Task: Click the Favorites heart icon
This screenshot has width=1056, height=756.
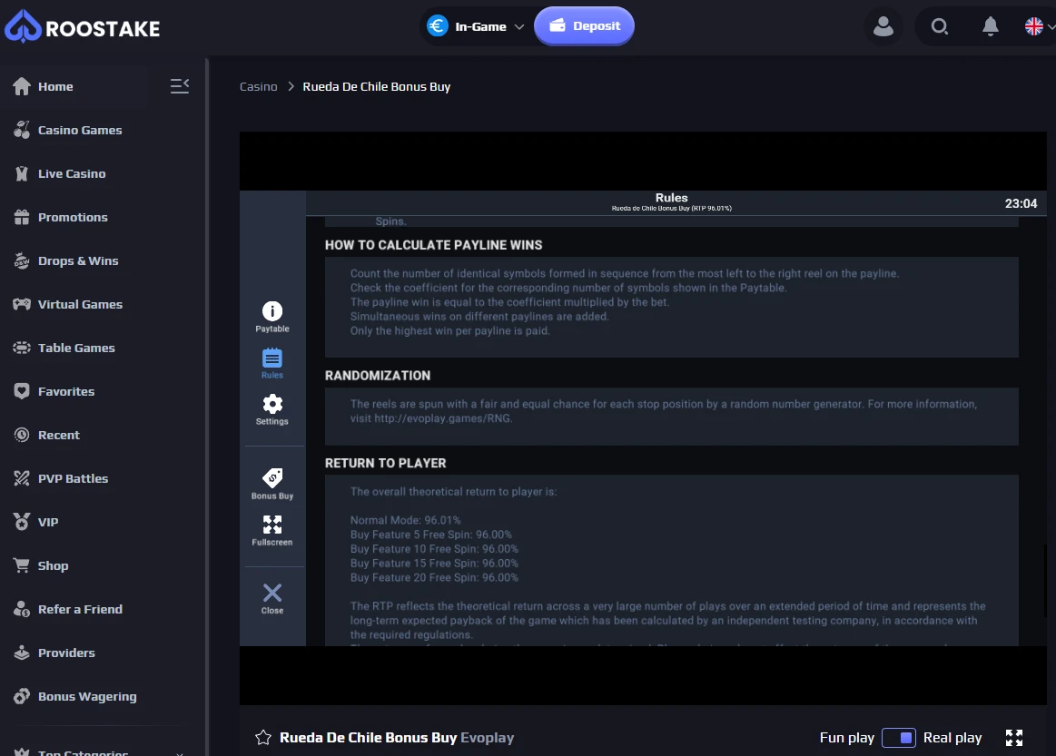Action: tap(22, 391)
